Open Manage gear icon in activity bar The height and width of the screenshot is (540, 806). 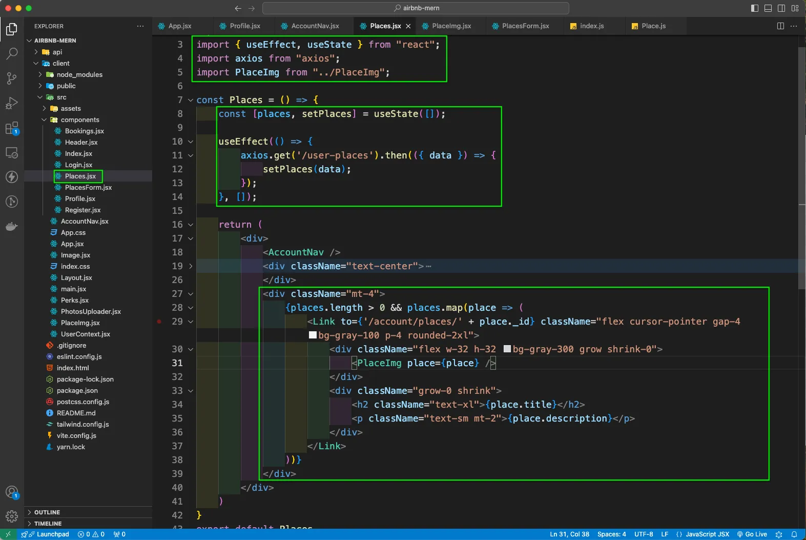point(12,516)
